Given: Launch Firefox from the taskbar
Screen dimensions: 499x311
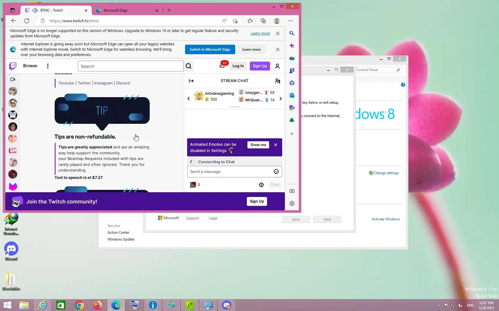Looking at the screenshot, I should coord(97,305).
